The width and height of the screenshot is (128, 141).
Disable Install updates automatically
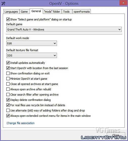pos(8,63)
